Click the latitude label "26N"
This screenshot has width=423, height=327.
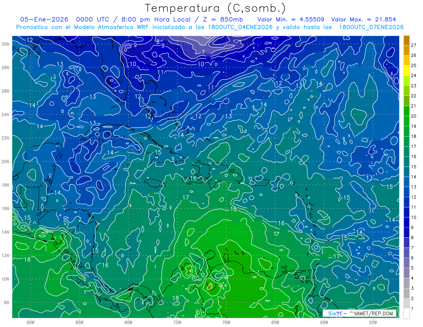click(x=5, y=91)
